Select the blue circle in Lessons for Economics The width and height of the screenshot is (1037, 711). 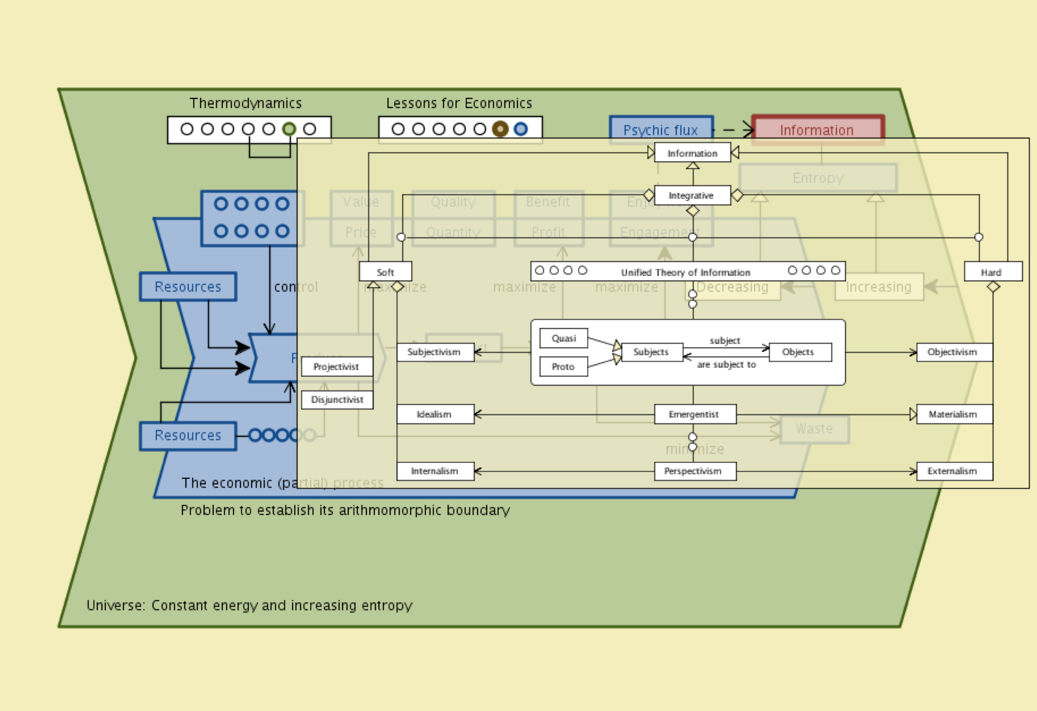click(x=521, y=129)
